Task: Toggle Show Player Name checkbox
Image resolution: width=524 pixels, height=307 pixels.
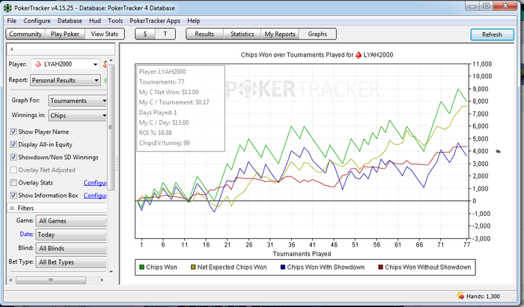Action: tap(13, 131)
